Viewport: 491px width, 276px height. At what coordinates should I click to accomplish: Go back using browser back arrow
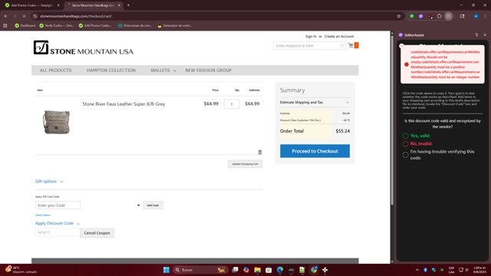[6, 16]
